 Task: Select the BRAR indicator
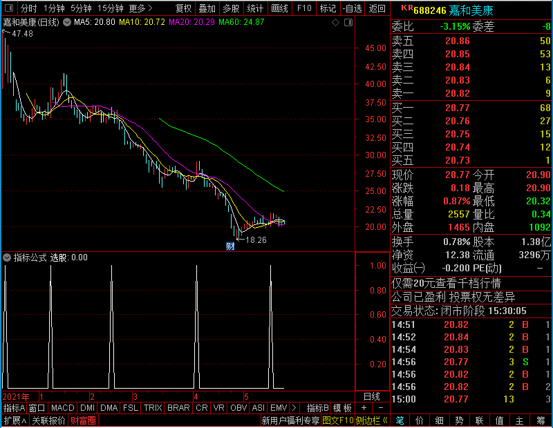178,408
